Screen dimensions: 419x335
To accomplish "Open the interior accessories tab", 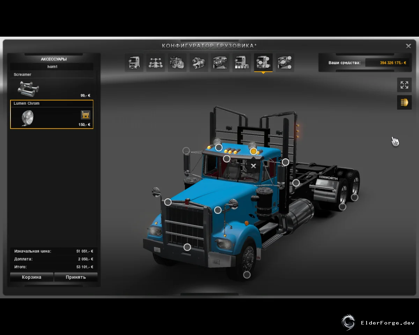I will coord(285,63).
